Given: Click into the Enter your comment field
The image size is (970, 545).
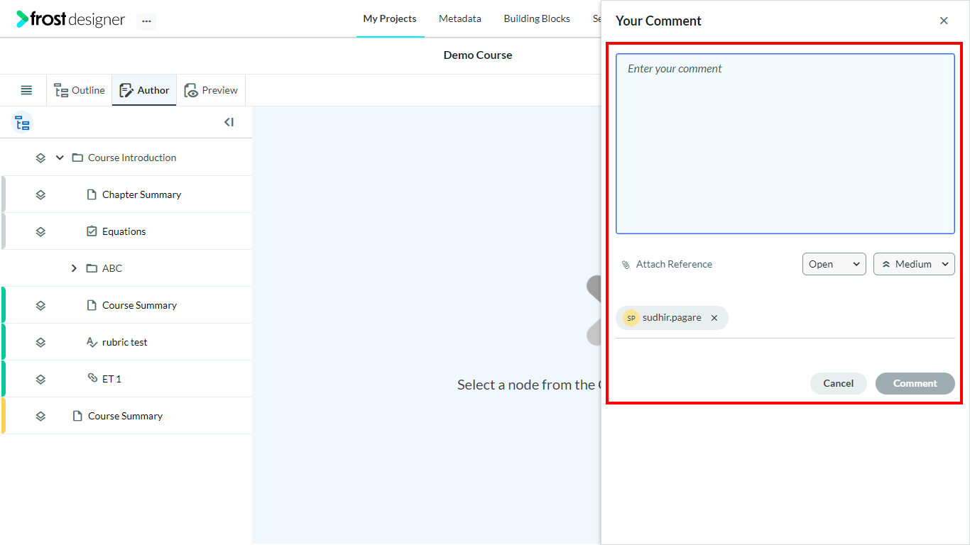Looking at the screenshot, I should tap(785, 143).
